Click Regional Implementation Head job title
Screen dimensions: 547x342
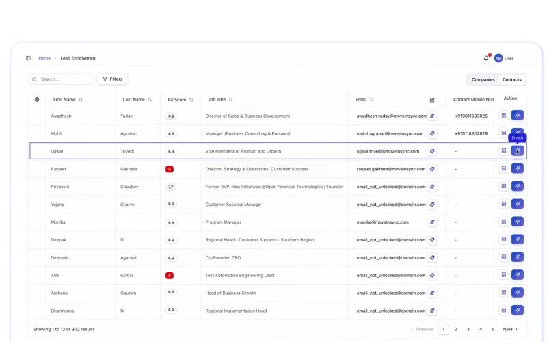(236, 311)
